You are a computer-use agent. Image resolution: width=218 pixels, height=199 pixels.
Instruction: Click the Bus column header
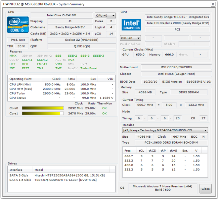point(87,79)
